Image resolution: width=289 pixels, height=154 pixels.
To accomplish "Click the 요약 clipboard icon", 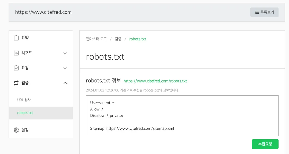I will pos(16,38).
